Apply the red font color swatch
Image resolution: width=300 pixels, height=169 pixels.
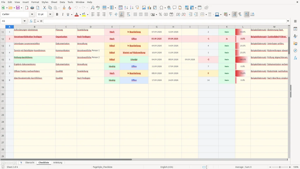[76, 15]
